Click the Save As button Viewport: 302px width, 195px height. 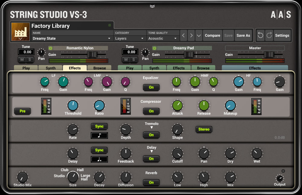click(243, 35)
